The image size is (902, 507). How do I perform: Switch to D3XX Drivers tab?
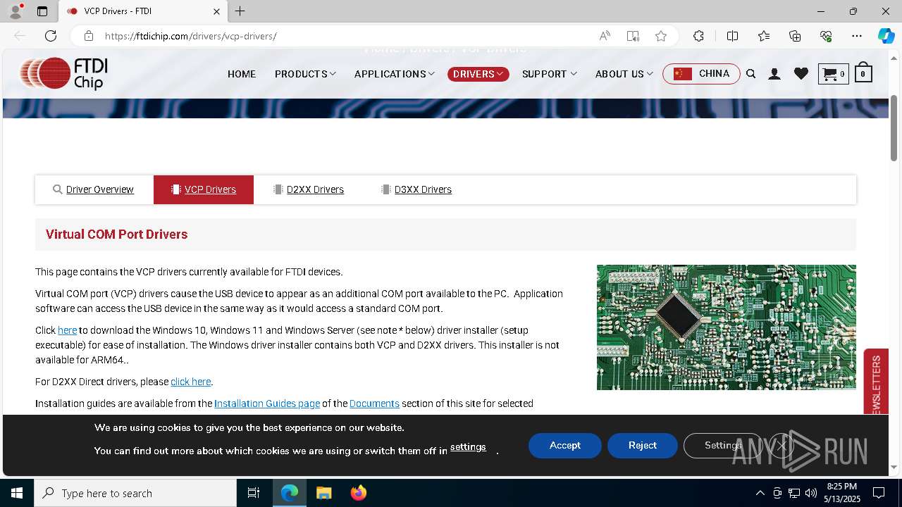tap(416, 189)
